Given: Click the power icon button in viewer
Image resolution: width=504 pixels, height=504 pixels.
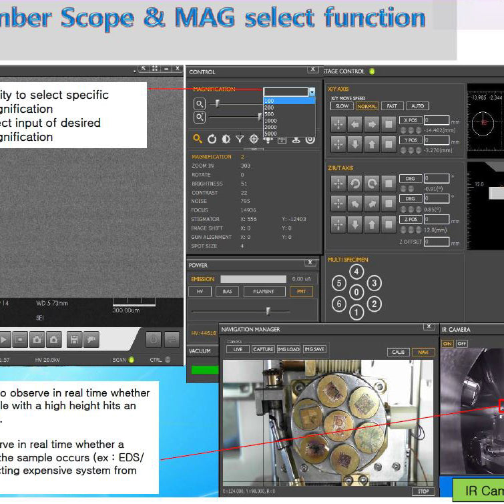Looking at the screenshot, I should pos(154,339).
